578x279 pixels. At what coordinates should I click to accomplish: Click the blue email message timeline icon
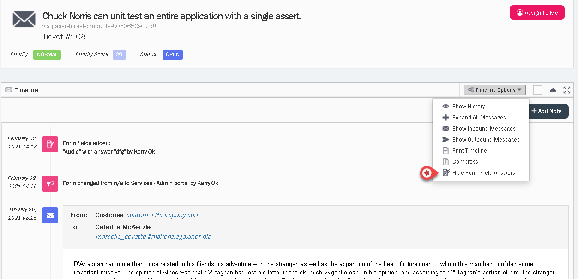(50, 215)
